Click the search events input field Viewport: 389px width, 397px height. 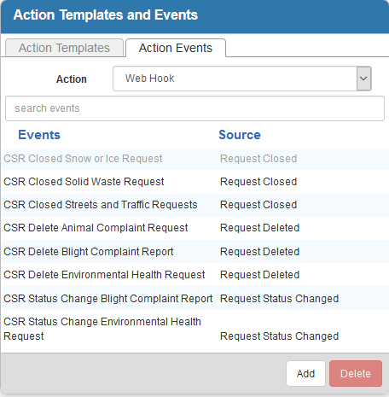pyautogui.click(x=194, y=108)
